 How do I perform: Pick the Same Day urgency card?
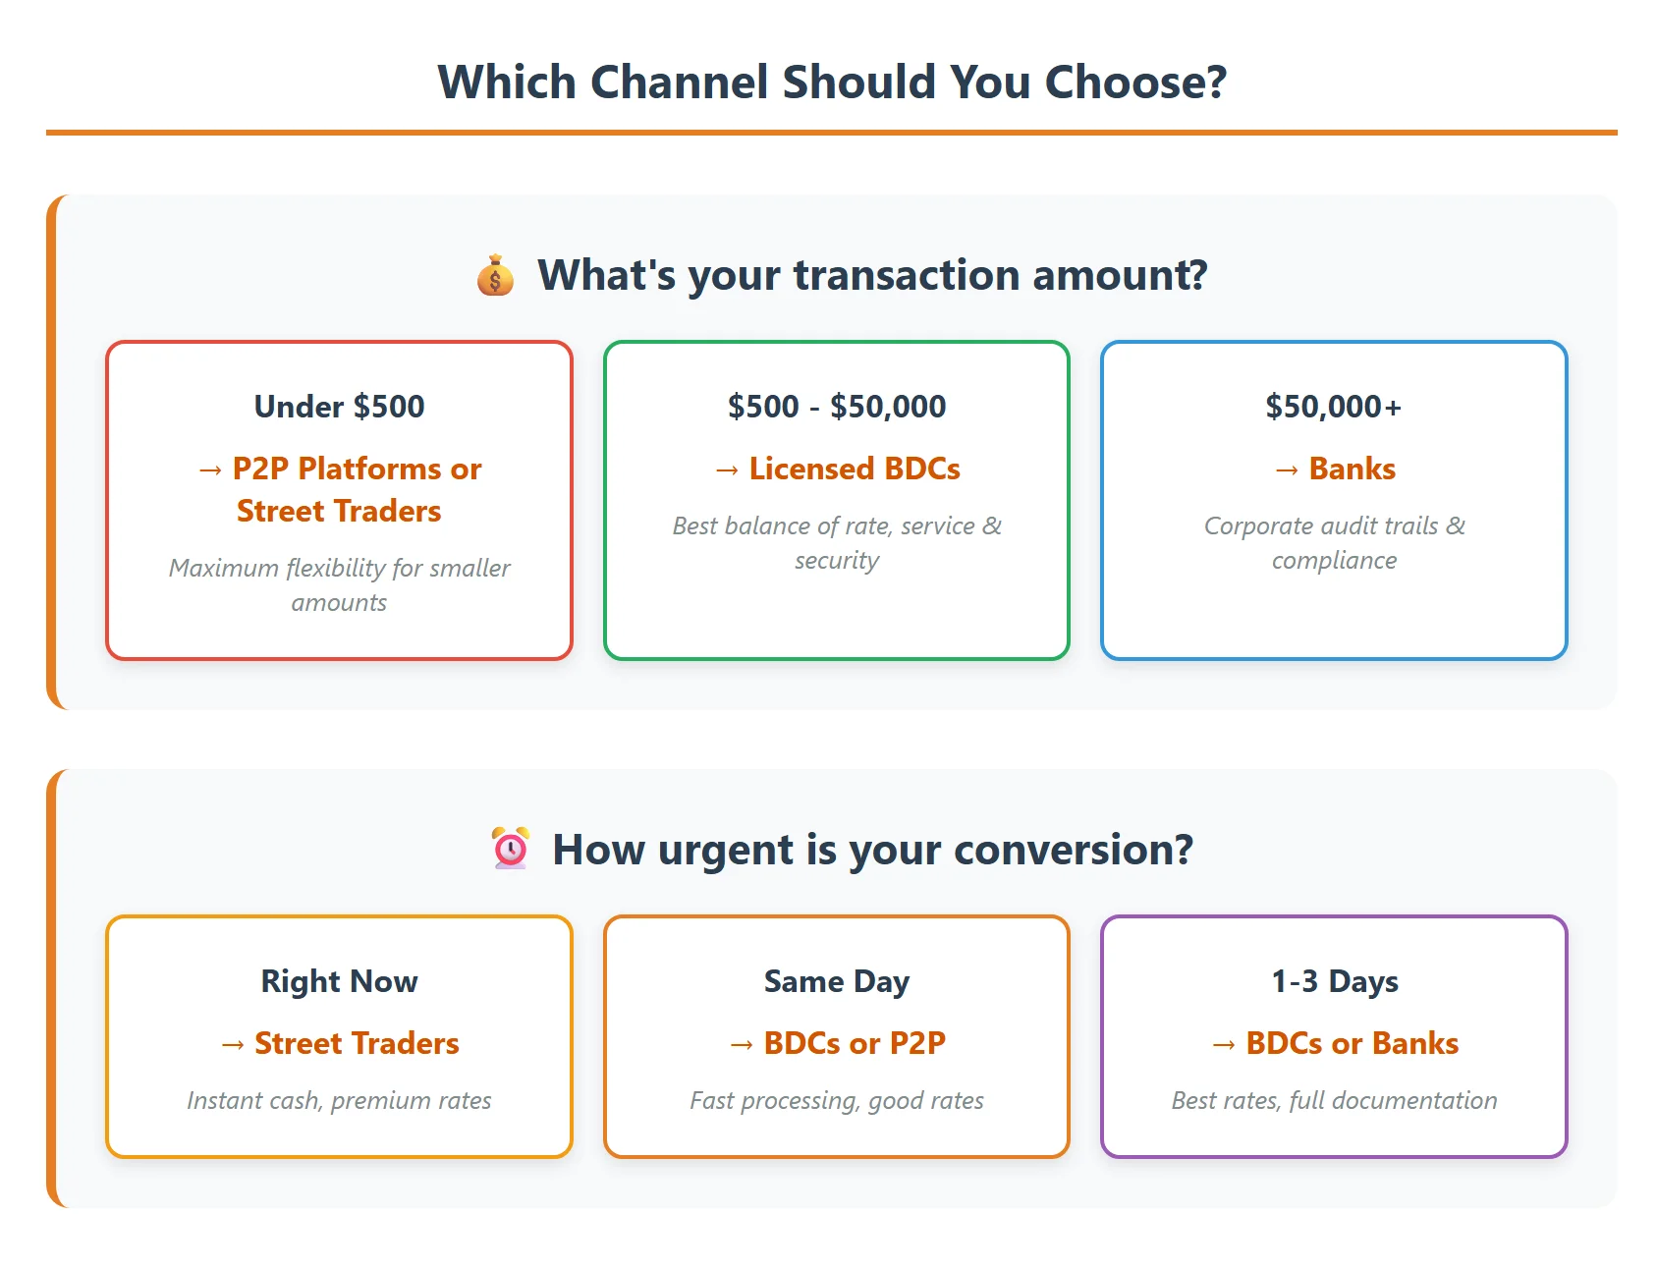[837, 1036]
